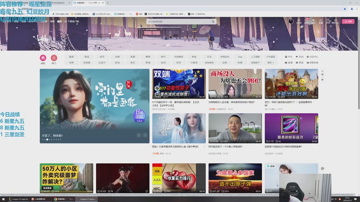Click the search magnifier icon
This screenshot has width=360, height=202.
[x=213, y=22]
